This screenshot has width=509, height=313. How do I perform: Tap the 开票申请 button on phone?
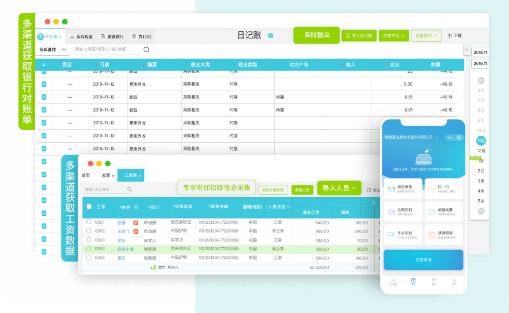[x=423, y=260]
